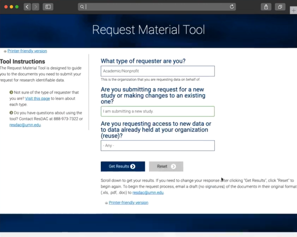Open the bottom Printer-friendly version link

pos(128,202)
